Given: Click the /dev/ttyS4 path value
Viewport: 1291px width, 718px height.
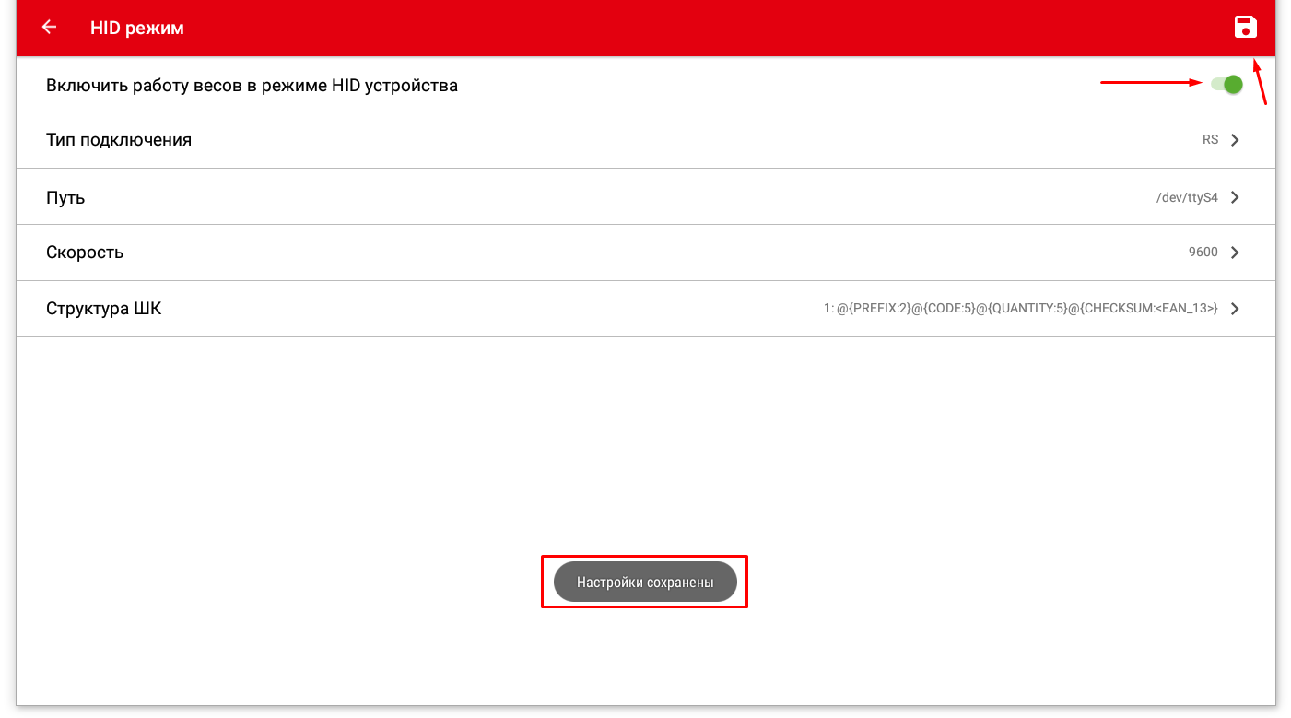Looking at the screenshot, I should [x=1187, y=197].
